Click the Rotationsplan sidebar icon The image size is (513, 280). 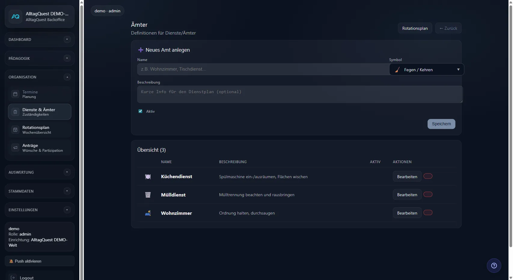point(15,130)
